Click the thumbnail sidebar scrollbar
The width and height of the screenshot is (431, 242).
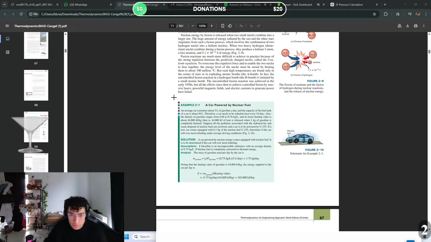pos(66,50)
